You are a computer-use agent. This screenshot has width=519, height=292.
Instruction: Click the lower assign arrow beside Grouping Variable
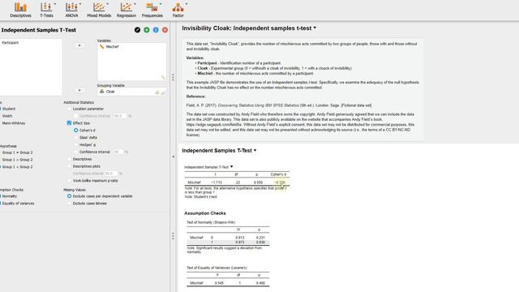pyautogui.click(x=79, y=90)
